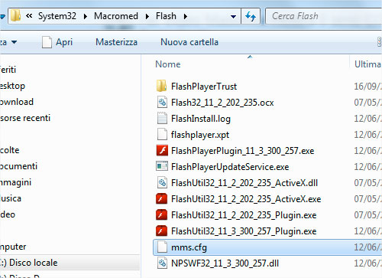Open the address bar history dropdown
The height and width of the screenshot is (278, 382).
tap(233, 17)
